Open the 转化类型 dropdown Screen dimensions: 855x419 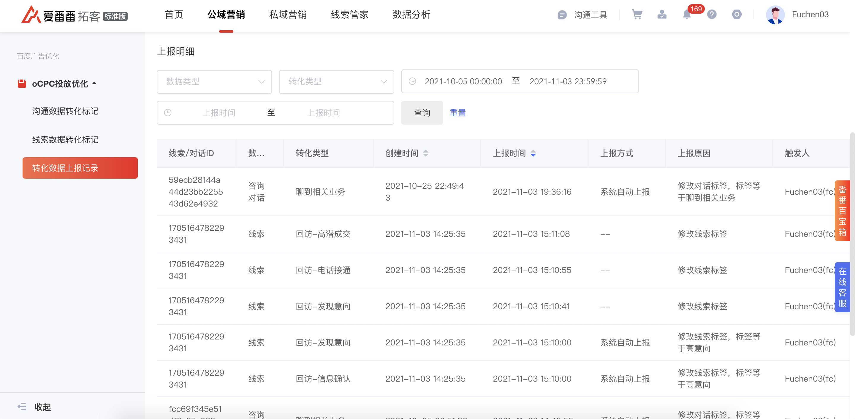pyautogui.click(x=336, y=82)
